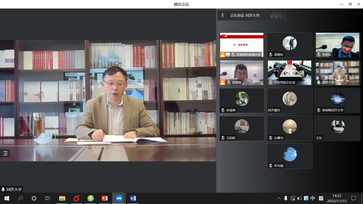Click the Cortana circle icon
Image resolution: width=363 pixels, height=204 pixels.
(34, 198)
